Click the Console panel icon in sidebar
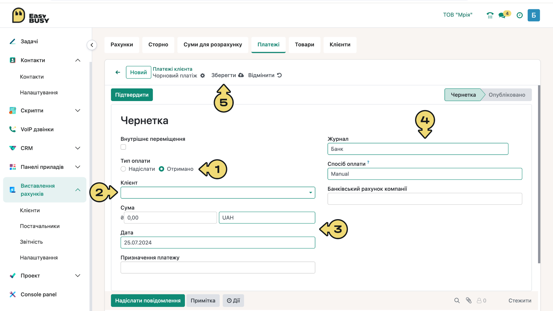The width and height of the screenshot is (553, 311). [13, 294]
